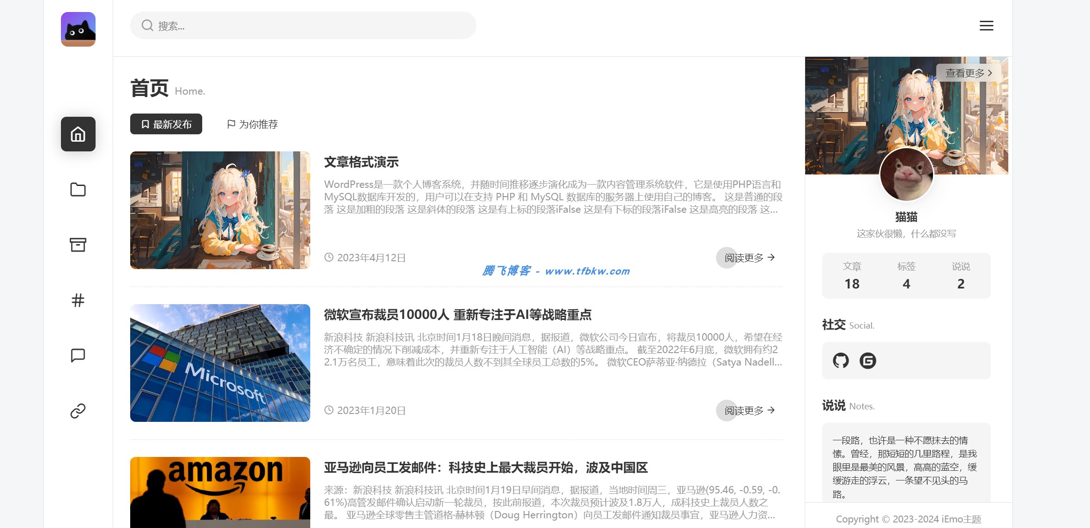Screen dimensions: 1090x528
Task: Click the 说说 count showing 2
Action: coord(961,276)
